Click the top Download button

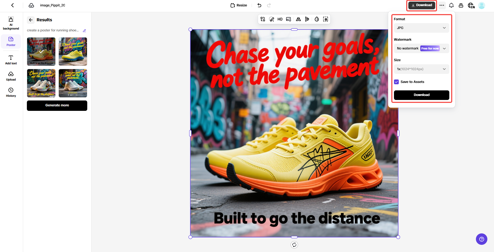(422, 5)
